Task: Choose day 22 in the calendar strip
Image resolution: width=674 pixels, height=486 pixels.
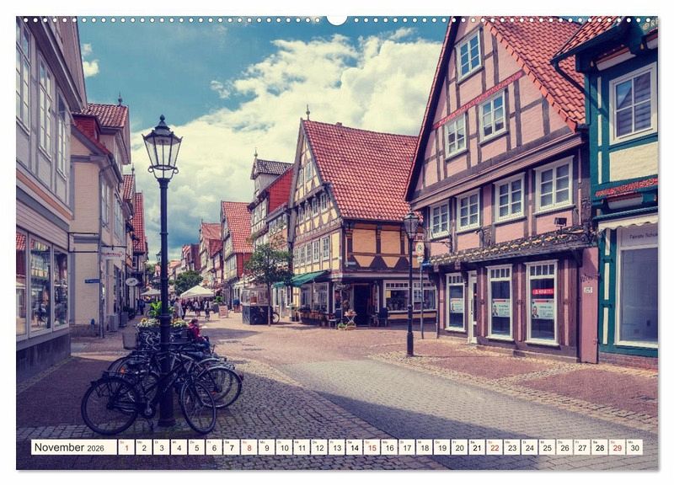Action: [494, 447]
